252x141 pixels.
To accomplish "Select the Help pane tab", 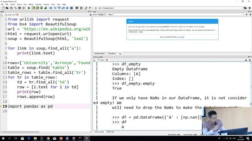I will (120, 54).
